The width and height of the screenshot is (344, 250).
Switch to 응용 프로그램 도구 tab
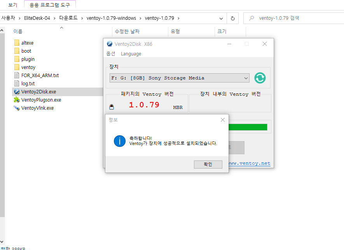(50, 5)
